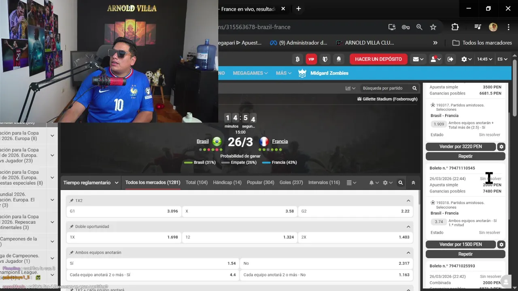Open the MEGAGAMES menu
This screenshot has width=518, height=291.
250,73
